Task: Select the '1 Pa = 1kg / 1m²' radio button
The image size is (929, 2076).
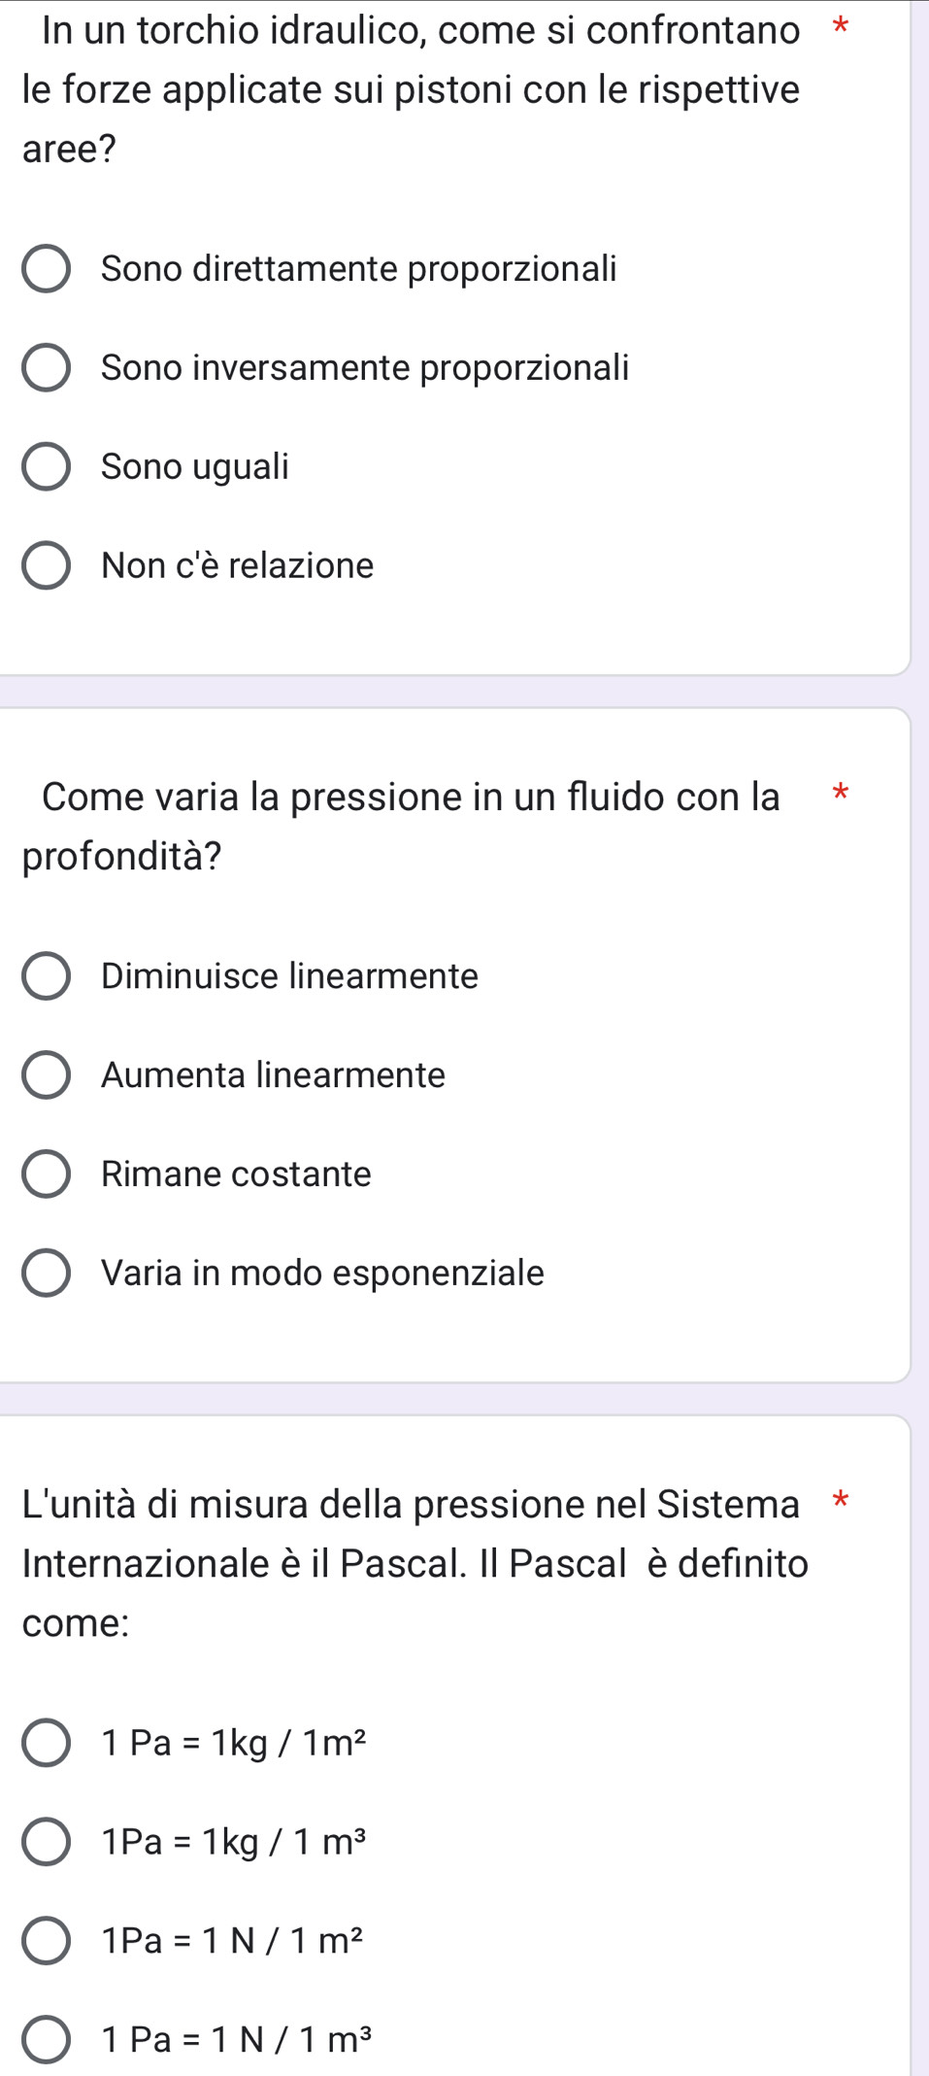Action: pyautogui.click(x=46, y=1744)
